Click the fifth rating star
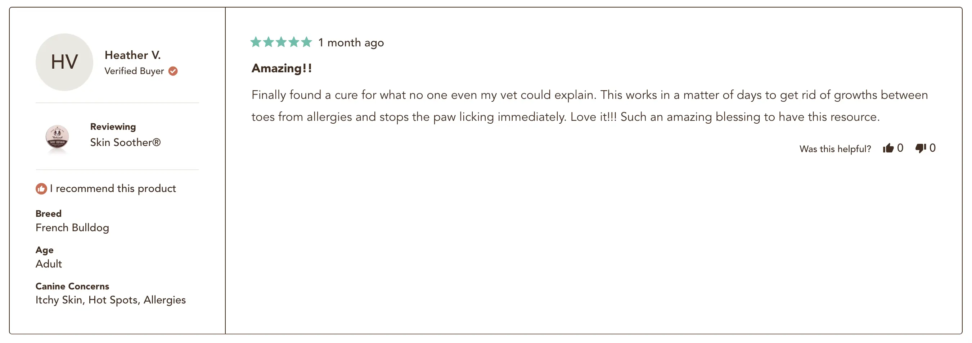 (x=306, y=42)
